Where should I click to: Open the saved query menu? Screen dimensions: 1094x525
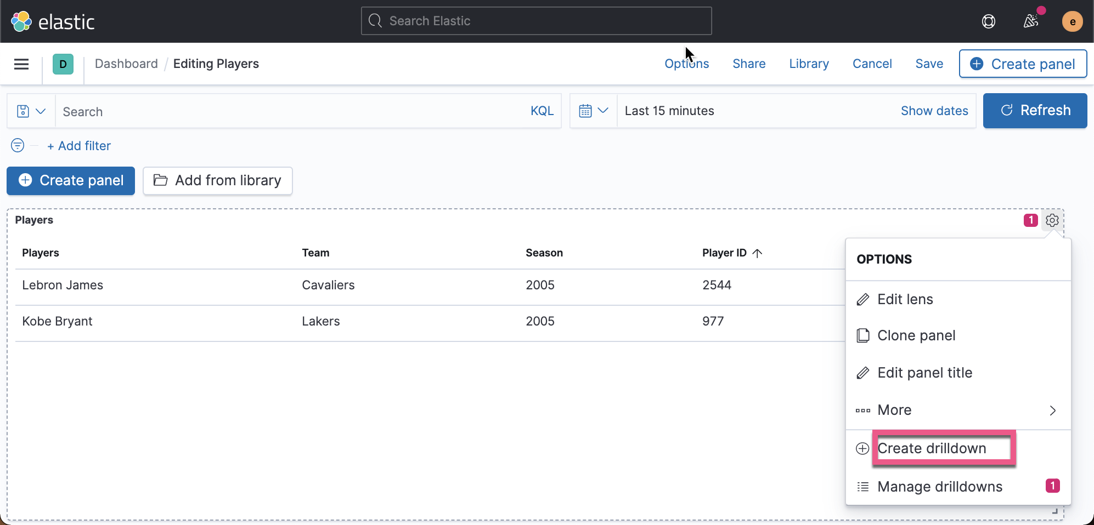(x=31, y=111)
